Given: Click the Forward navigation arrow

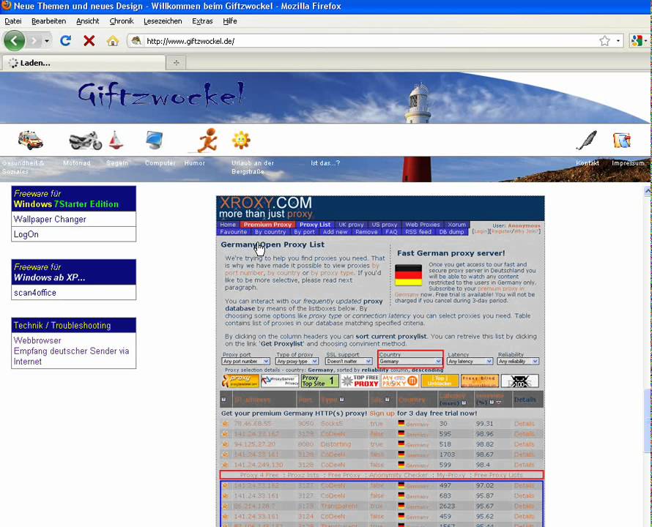Looking at the screenshot, I should tap(34, 41).
